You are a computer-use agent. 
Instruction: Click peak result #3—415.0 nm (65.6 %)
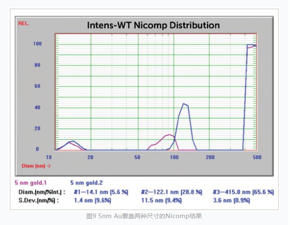[x=243, y=192]
